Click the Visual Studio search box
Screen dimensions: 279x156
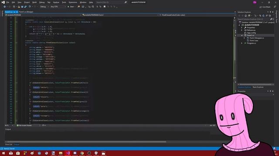click(x=111, y=2)
